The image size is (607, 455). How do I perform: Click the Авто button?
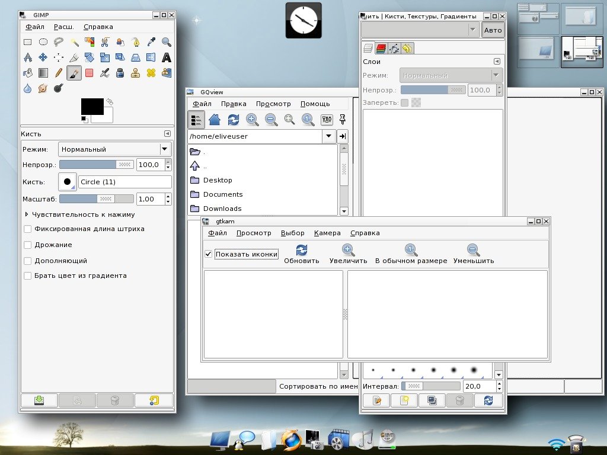point(493,30)
